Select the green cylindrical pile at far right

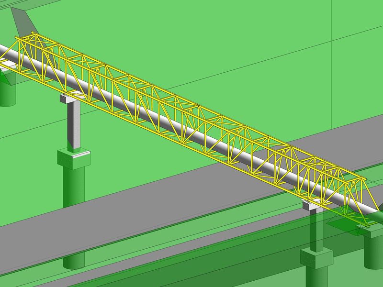(373, 253)
